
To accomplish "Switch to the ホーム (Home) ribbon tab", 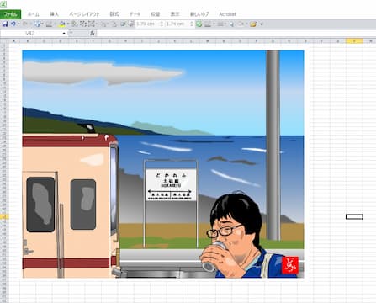I will 34,14.
